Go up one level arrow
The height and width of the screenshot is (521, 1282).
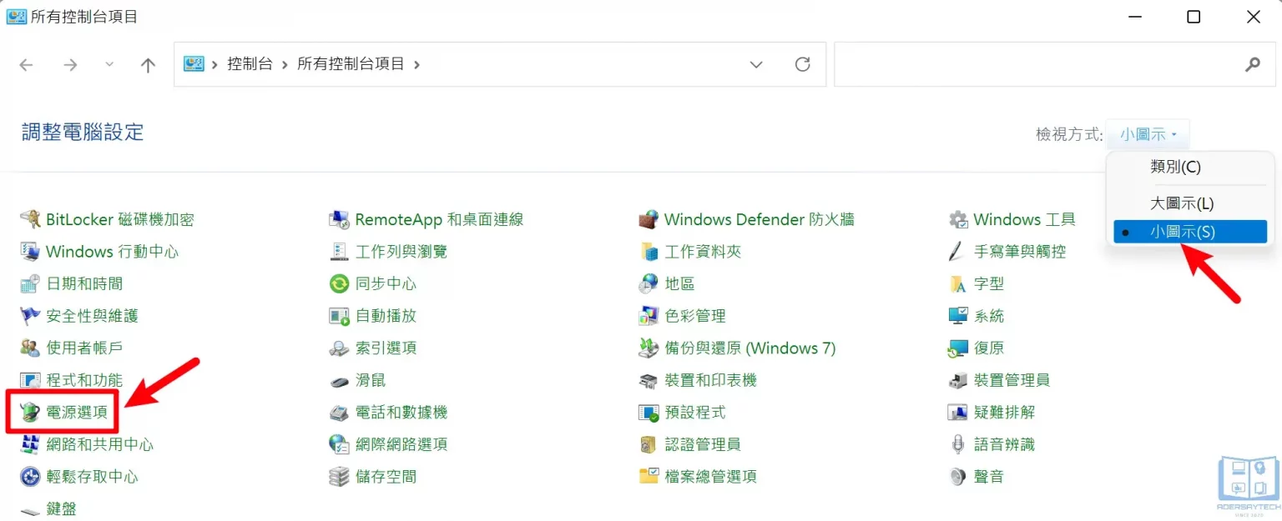click(x=149, y=64)
